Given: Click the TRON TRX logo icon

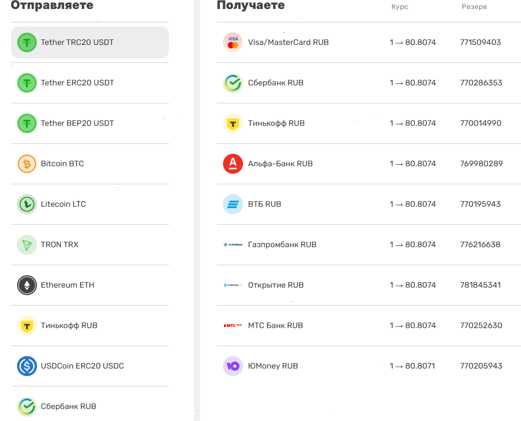Looking at the screenshot, I should [x=27, y=245].
